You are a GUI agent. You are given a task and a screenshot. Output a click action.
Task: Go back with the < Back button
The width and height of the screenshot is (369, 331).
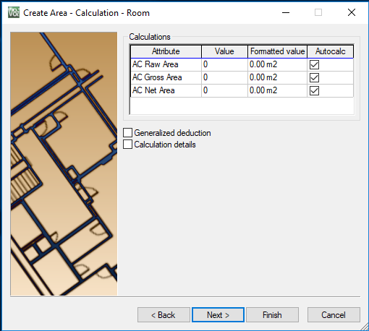pos(164,314)
